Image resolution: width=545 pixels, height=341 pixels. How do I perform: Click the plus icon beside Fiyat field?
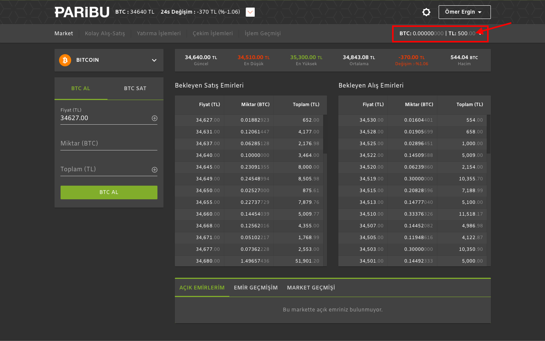click(154, 118)
